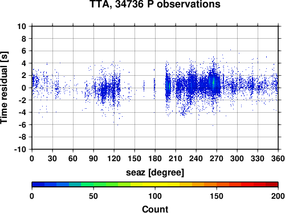Click the Count colorbar label

(155, 209)
